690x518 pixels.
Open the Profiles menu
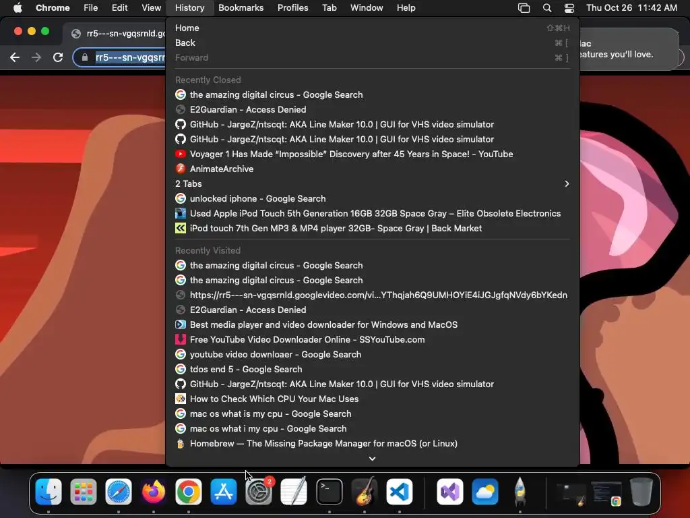click(292, 7)
